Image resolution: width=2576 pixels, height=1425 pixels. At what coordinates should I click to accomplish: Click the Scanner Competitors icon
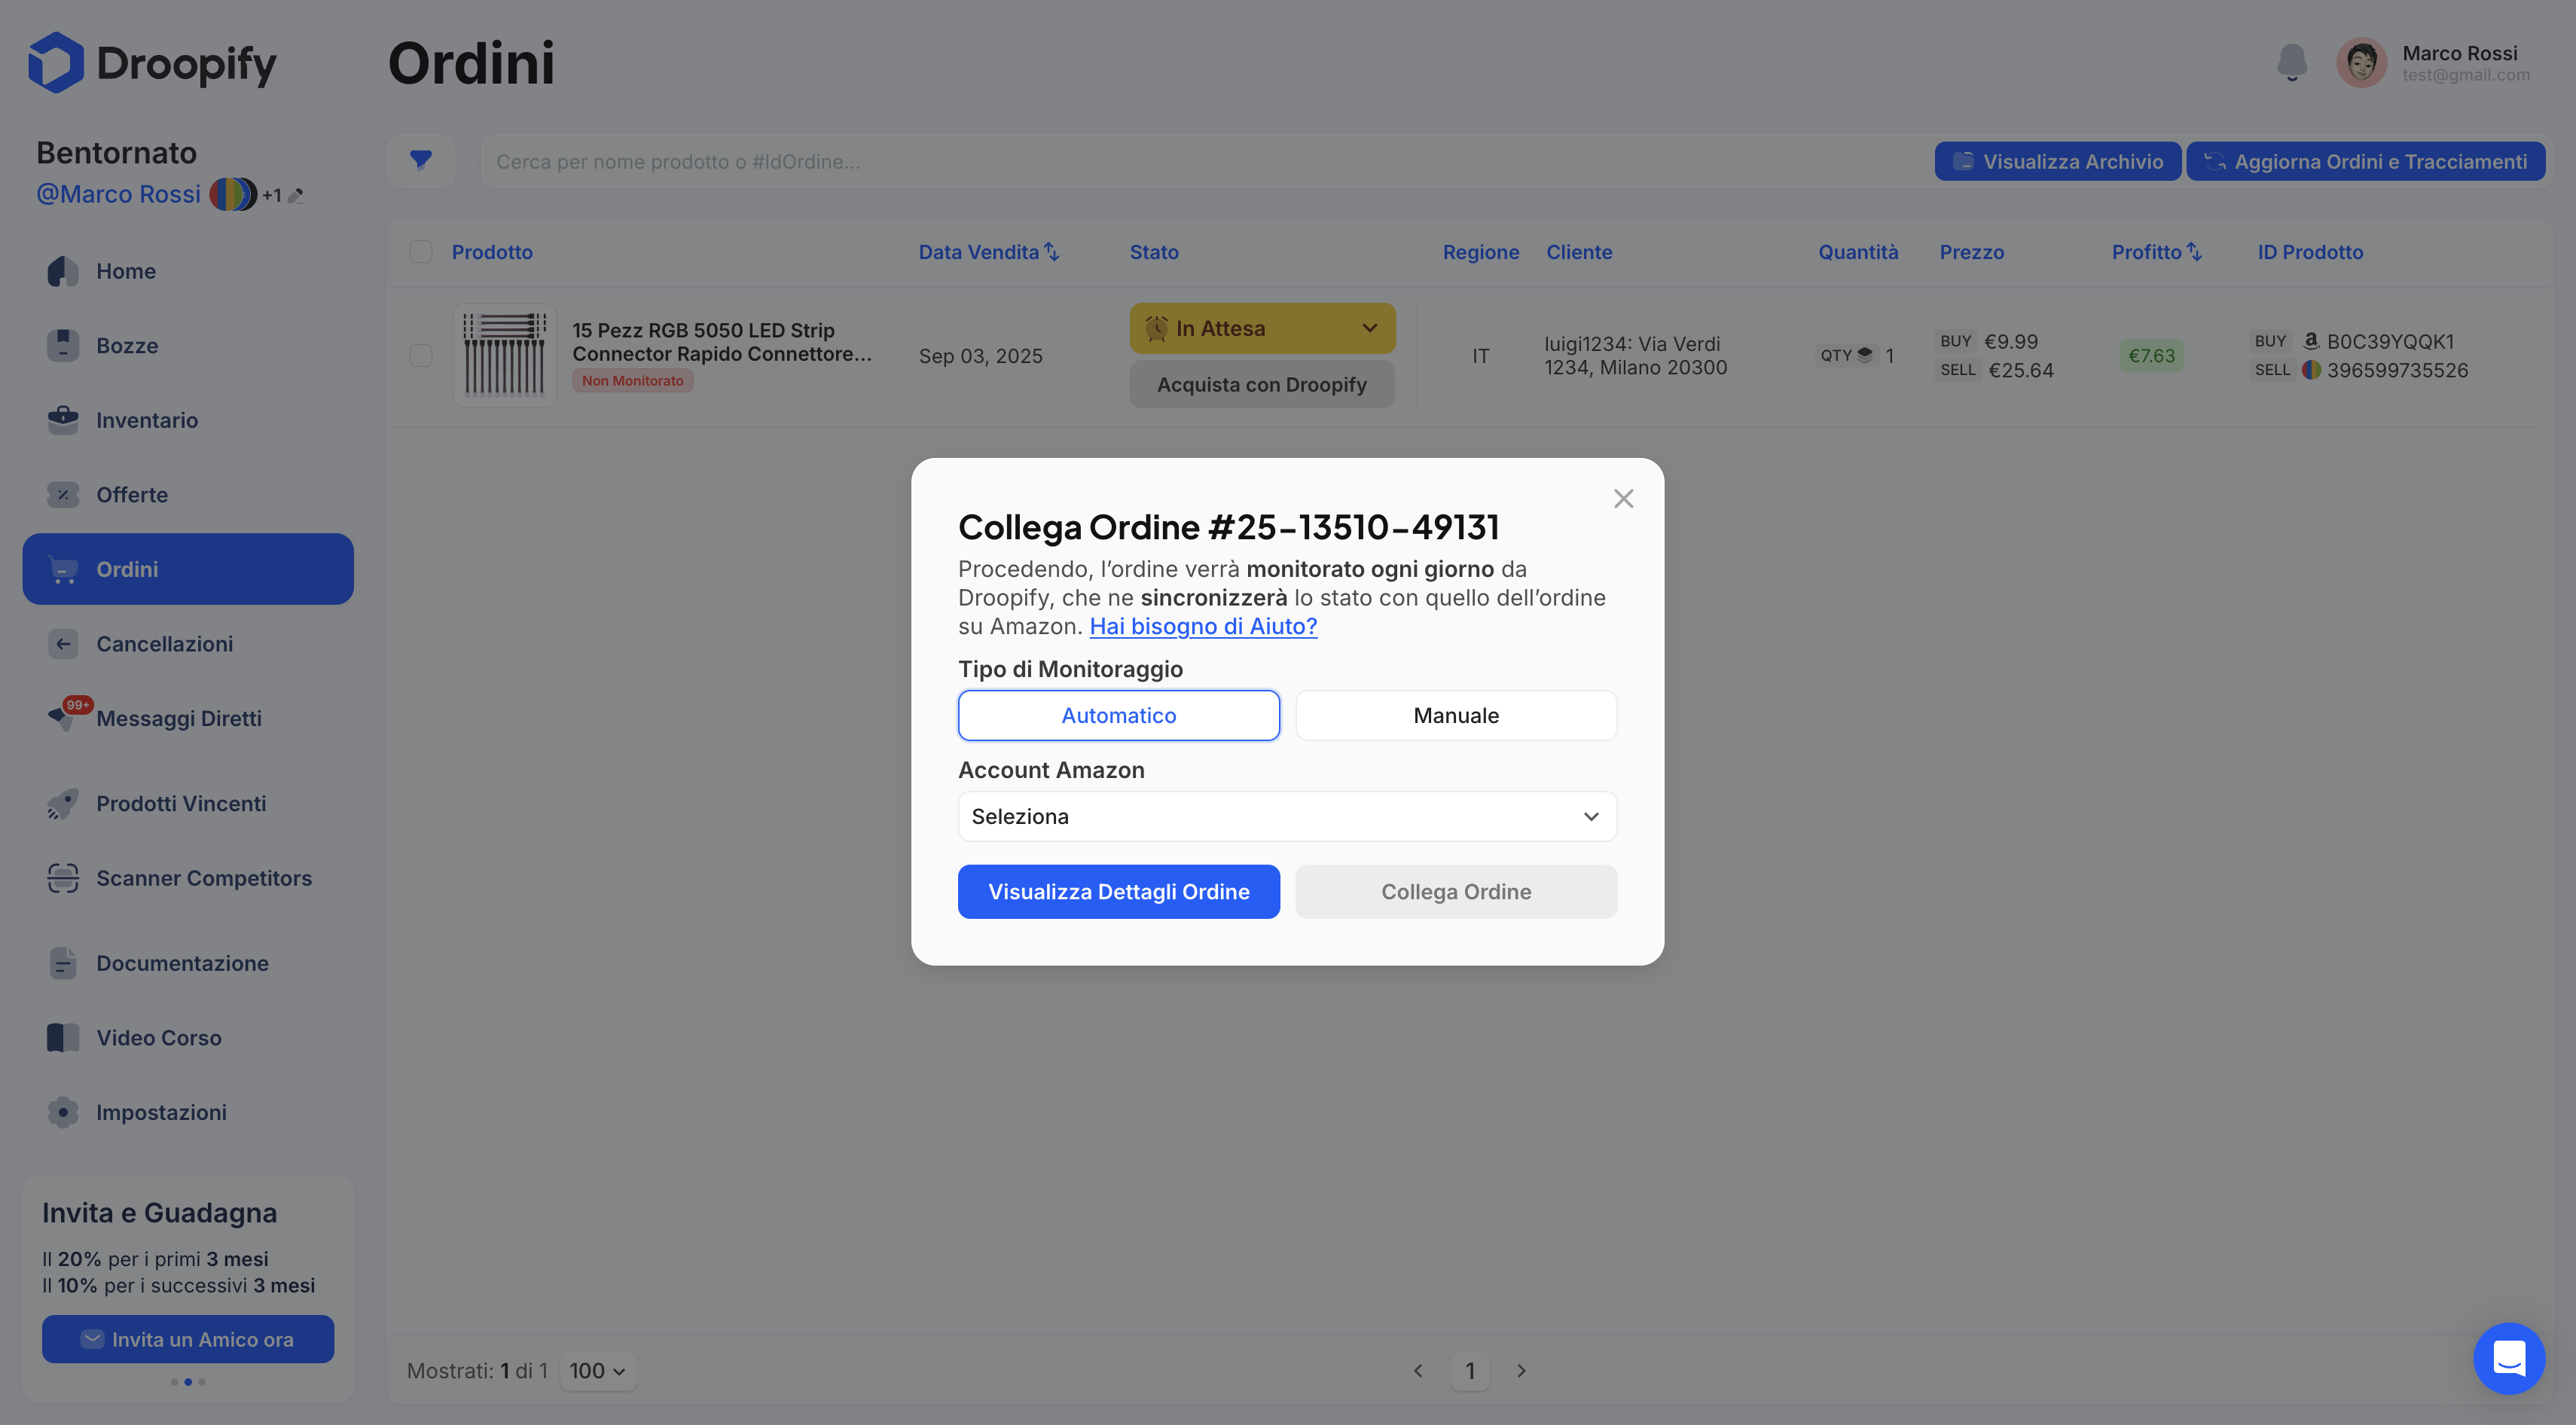pos(63,878)
